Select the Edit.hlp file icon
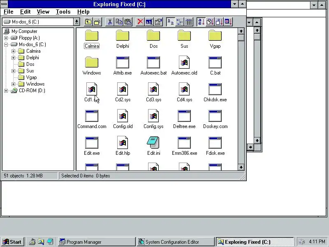The height and width of the screenshot is (247, 329). coord(123,142)
